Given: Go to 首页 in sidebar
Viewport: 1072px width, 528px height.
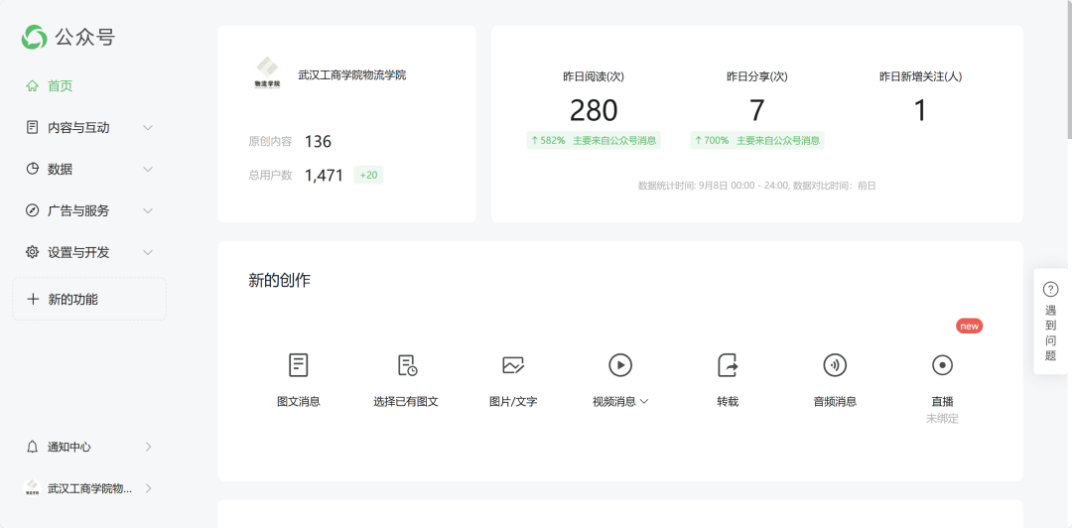Looking at the screenshot, I should 61,86.
